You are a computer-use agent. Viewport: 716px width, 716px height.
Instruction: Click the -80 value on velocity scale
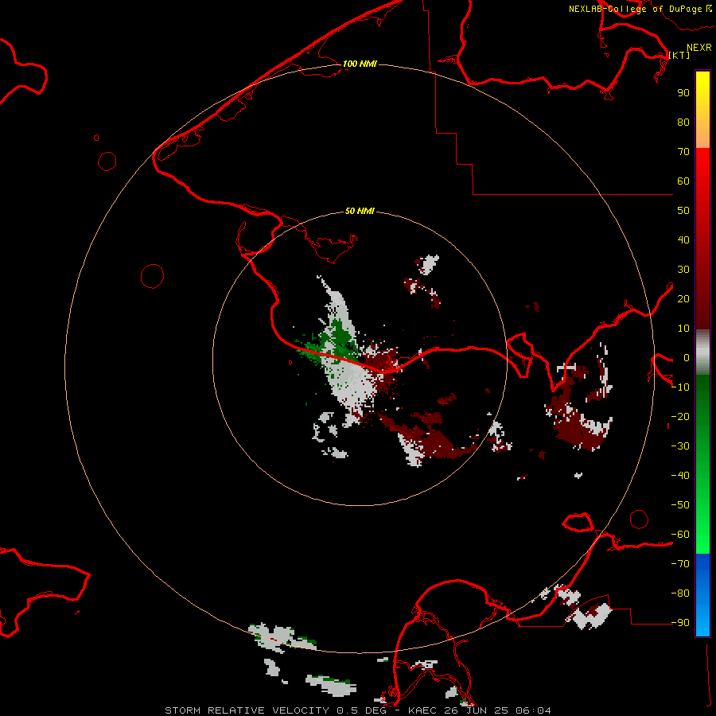680,593
